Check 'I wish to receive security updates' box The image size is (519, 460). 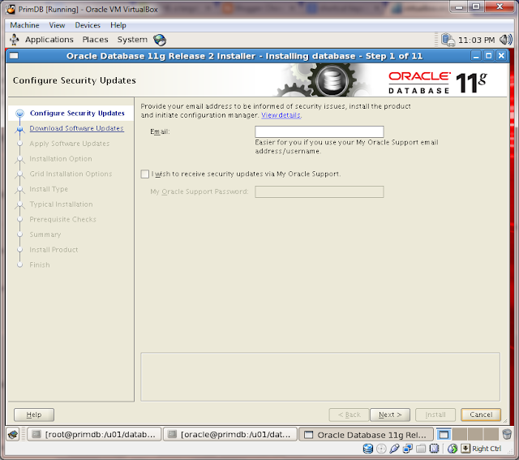pos(145,174)
